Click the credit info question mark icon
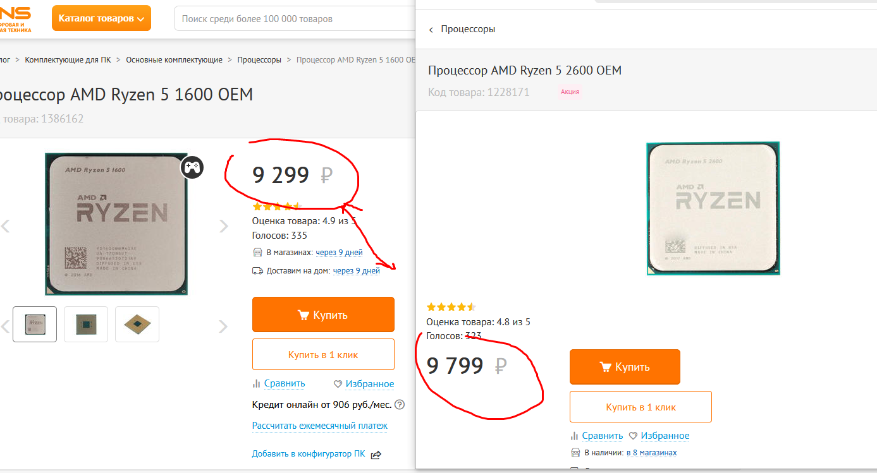877x473 pixels. coord(400,405)
